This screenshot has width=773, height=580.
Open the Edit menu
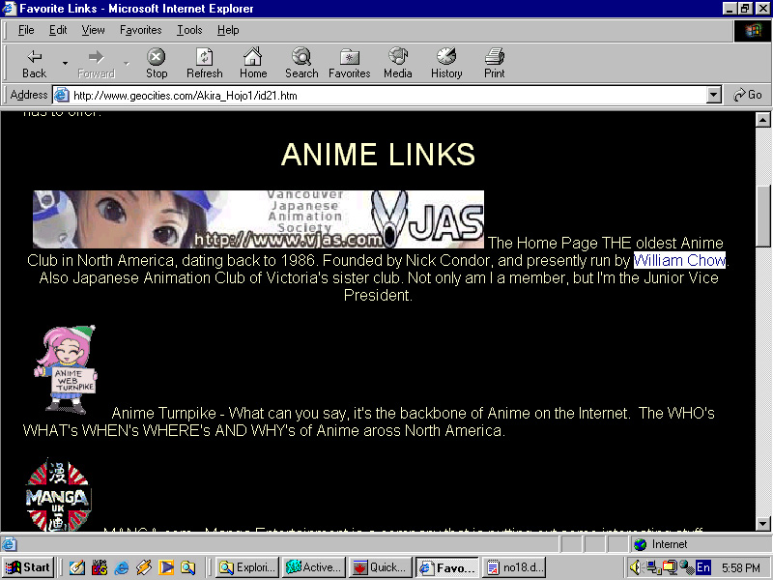tap(58, 30)
